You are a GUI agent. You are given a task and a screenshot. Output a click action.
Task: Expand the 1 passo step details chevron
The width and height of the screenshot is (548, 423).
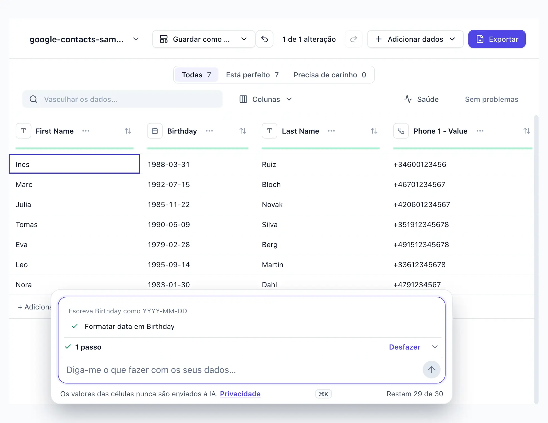coord(435,347)
